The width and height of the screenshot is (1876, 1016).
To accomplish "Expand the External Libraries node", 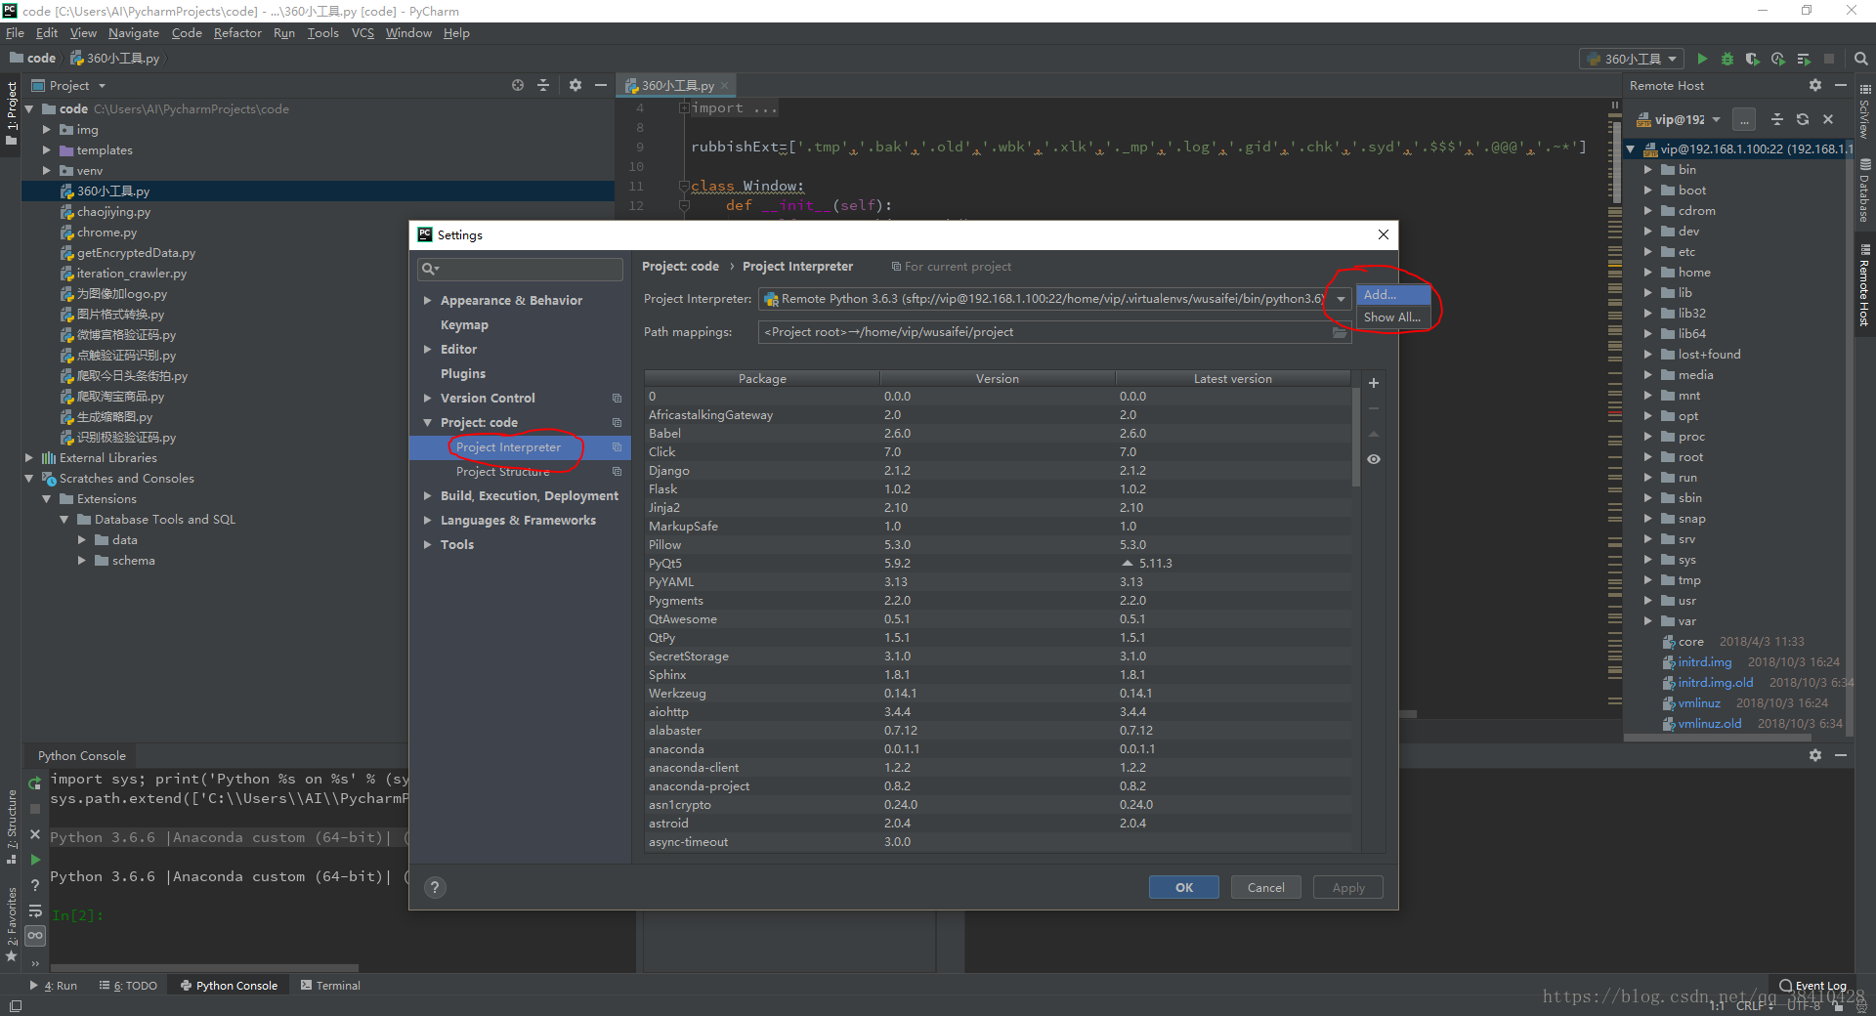I will [x=28, y=458].
